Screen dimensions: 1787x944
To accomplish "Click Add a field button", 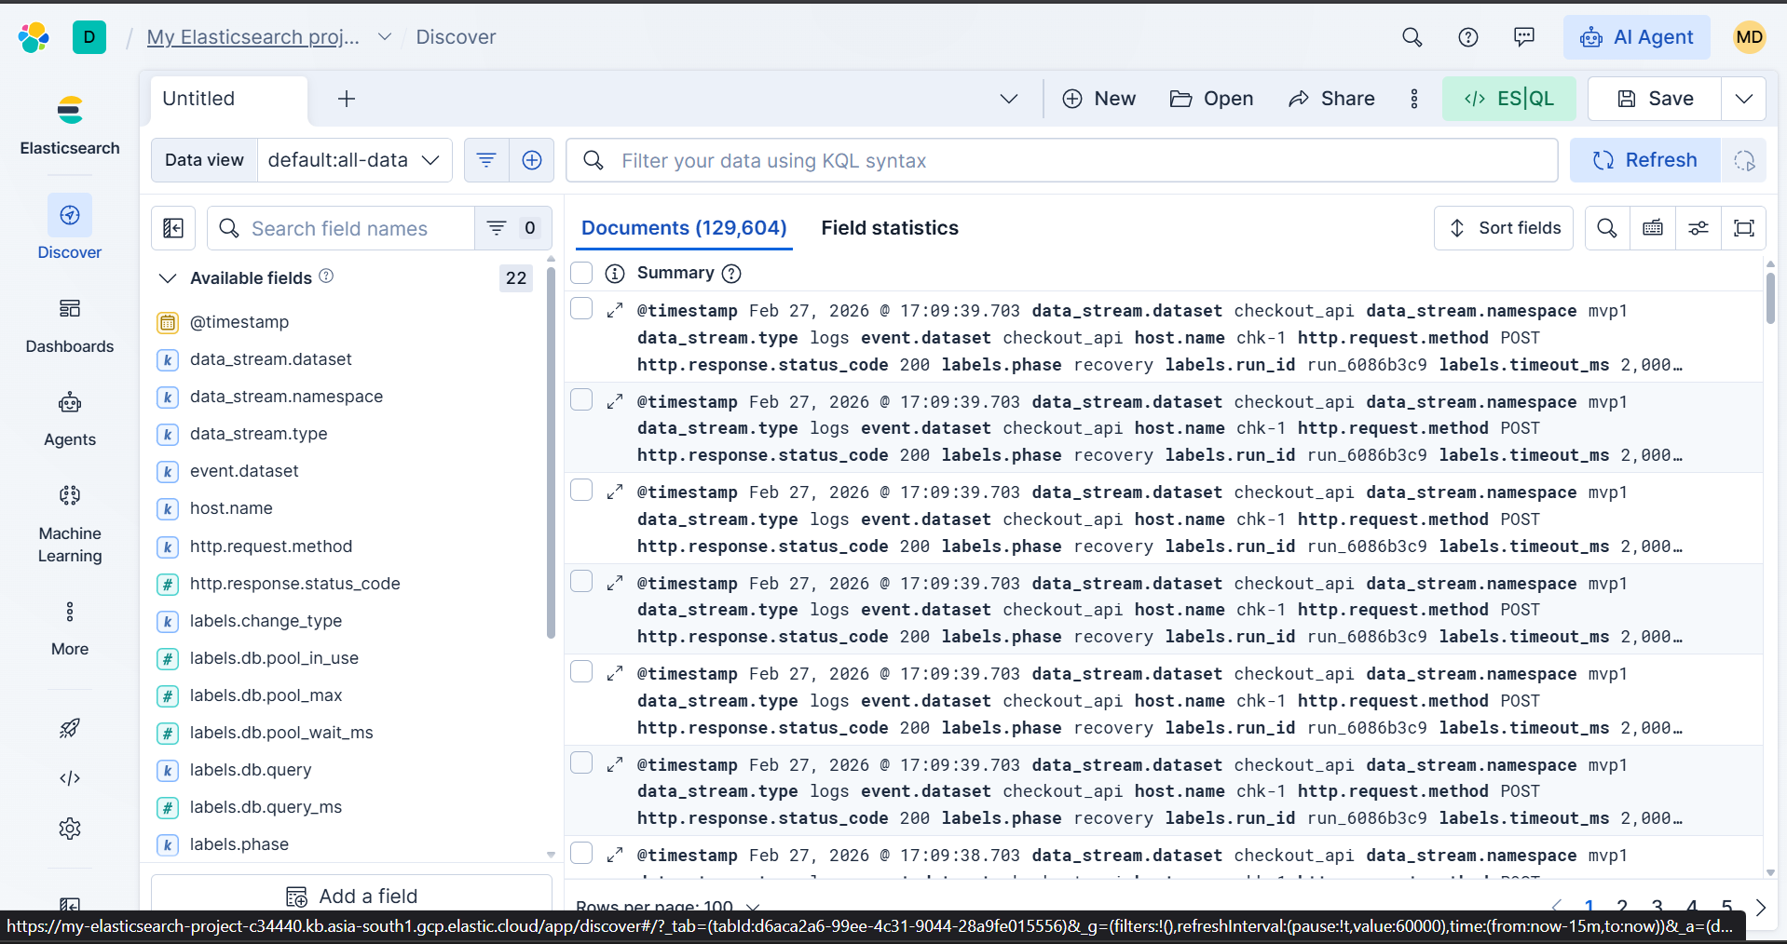I will click(x=351, y=896).
